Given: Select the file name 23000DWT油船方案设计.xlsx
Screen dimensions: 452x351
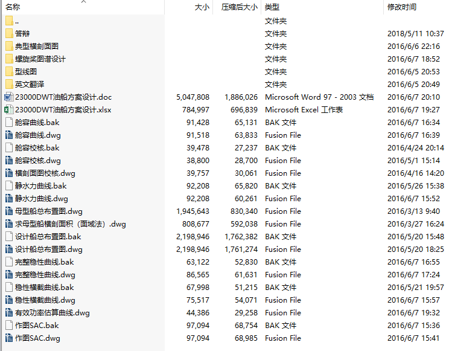Looking at the screenshot, I should pos(63,110).
